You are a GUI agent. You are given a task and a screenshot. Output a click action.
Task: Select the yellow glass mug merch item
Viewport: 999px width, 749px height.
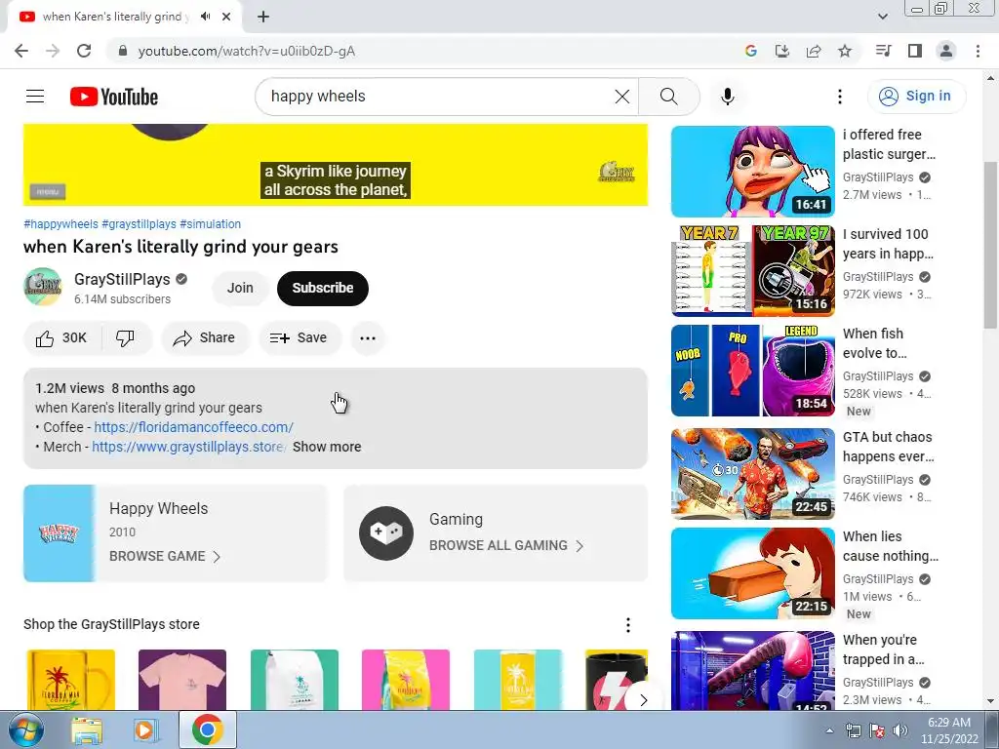[70, 680]
